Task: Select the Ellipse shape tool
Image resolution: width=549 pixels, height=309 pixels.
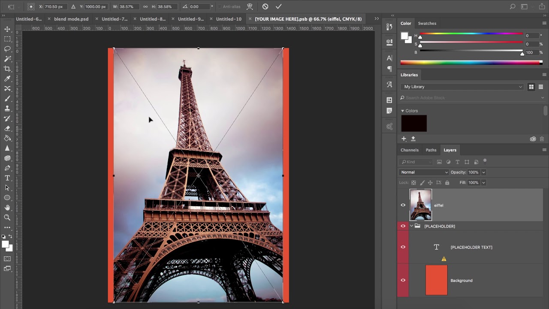Action: tap(7, 198)
